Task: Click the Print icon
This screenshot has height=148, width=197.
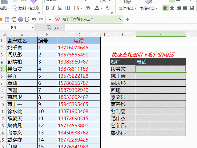Action: (x=21, y=19)
